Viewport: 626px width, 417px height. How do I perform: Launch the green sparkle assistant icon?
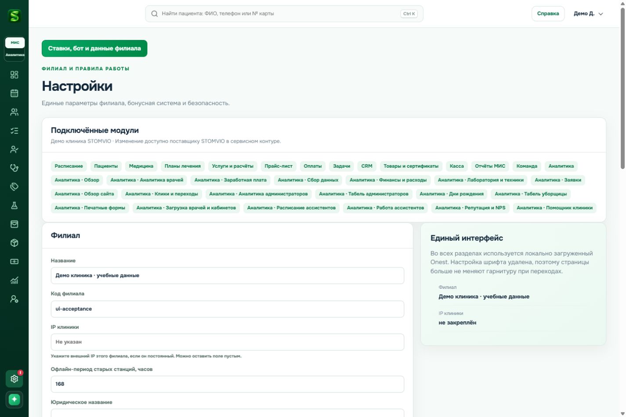pyautogui.click(x=14, y=399)
